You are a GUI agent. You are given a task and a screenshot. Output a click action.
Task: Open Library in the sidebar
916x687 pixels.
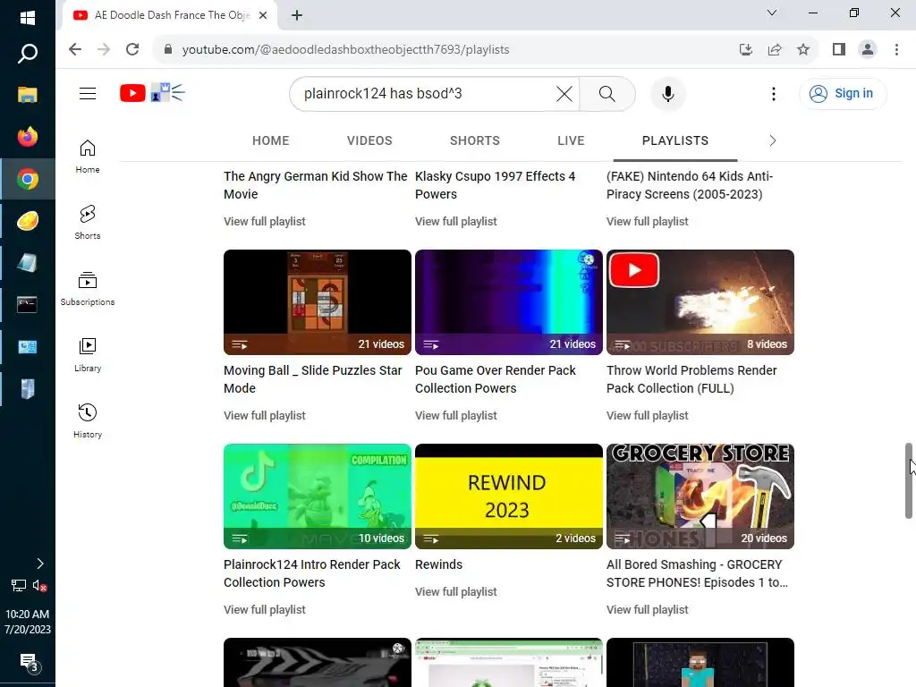(x=88, y=354)
